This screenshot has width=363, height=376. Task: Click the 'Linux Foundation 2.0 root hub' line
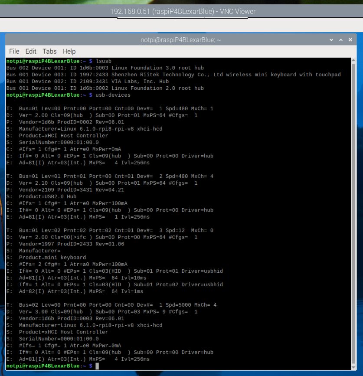[x=105, y=88]
